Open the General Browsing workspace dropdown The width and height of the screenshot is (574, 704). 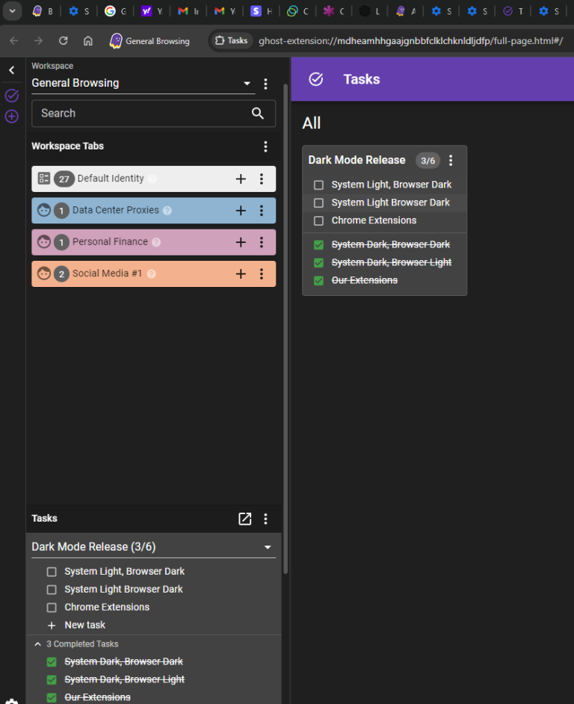tap(247, 83)
